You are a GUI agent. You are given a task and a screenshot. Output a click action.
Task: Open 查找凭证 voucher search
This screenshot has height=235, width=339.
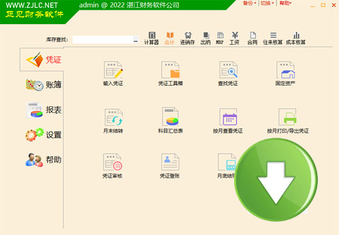[228, 74]
